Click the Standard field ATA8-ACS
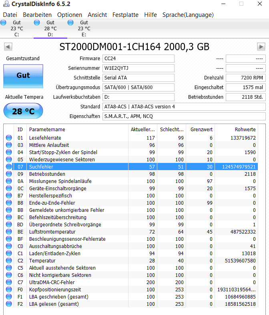The image size is (269, 315). (x=184, y=107)
